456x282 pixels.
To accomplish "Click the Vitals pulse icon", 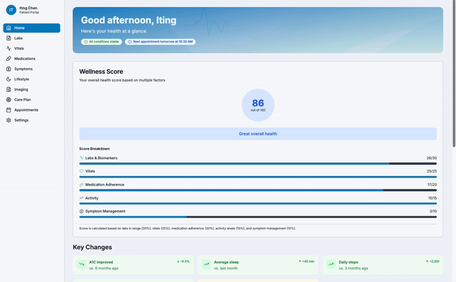I will point(9,49).
